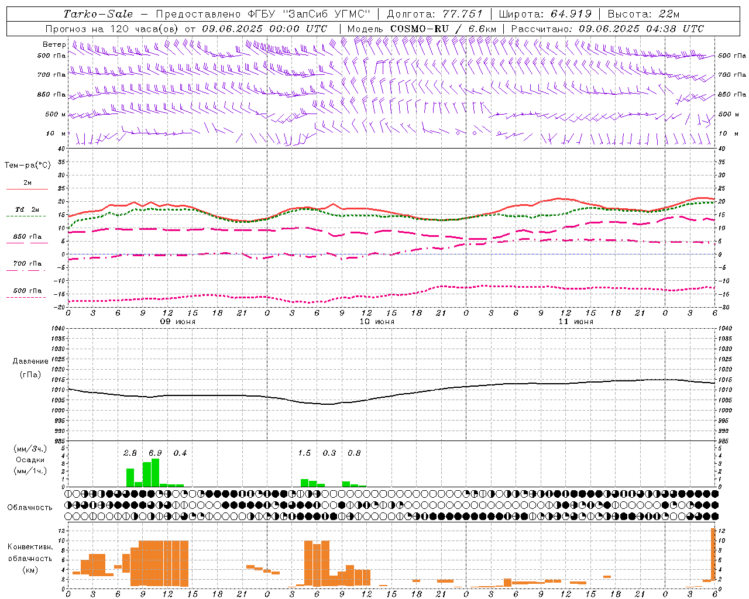Click the '(мм/3ч.)' precipitation unit label
The width and height of the screenshot is (749, 599).
point(30,449)
